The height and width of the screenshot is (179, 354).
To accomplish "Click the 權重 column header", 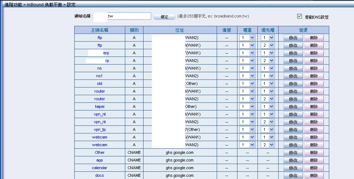I will 247,30.
